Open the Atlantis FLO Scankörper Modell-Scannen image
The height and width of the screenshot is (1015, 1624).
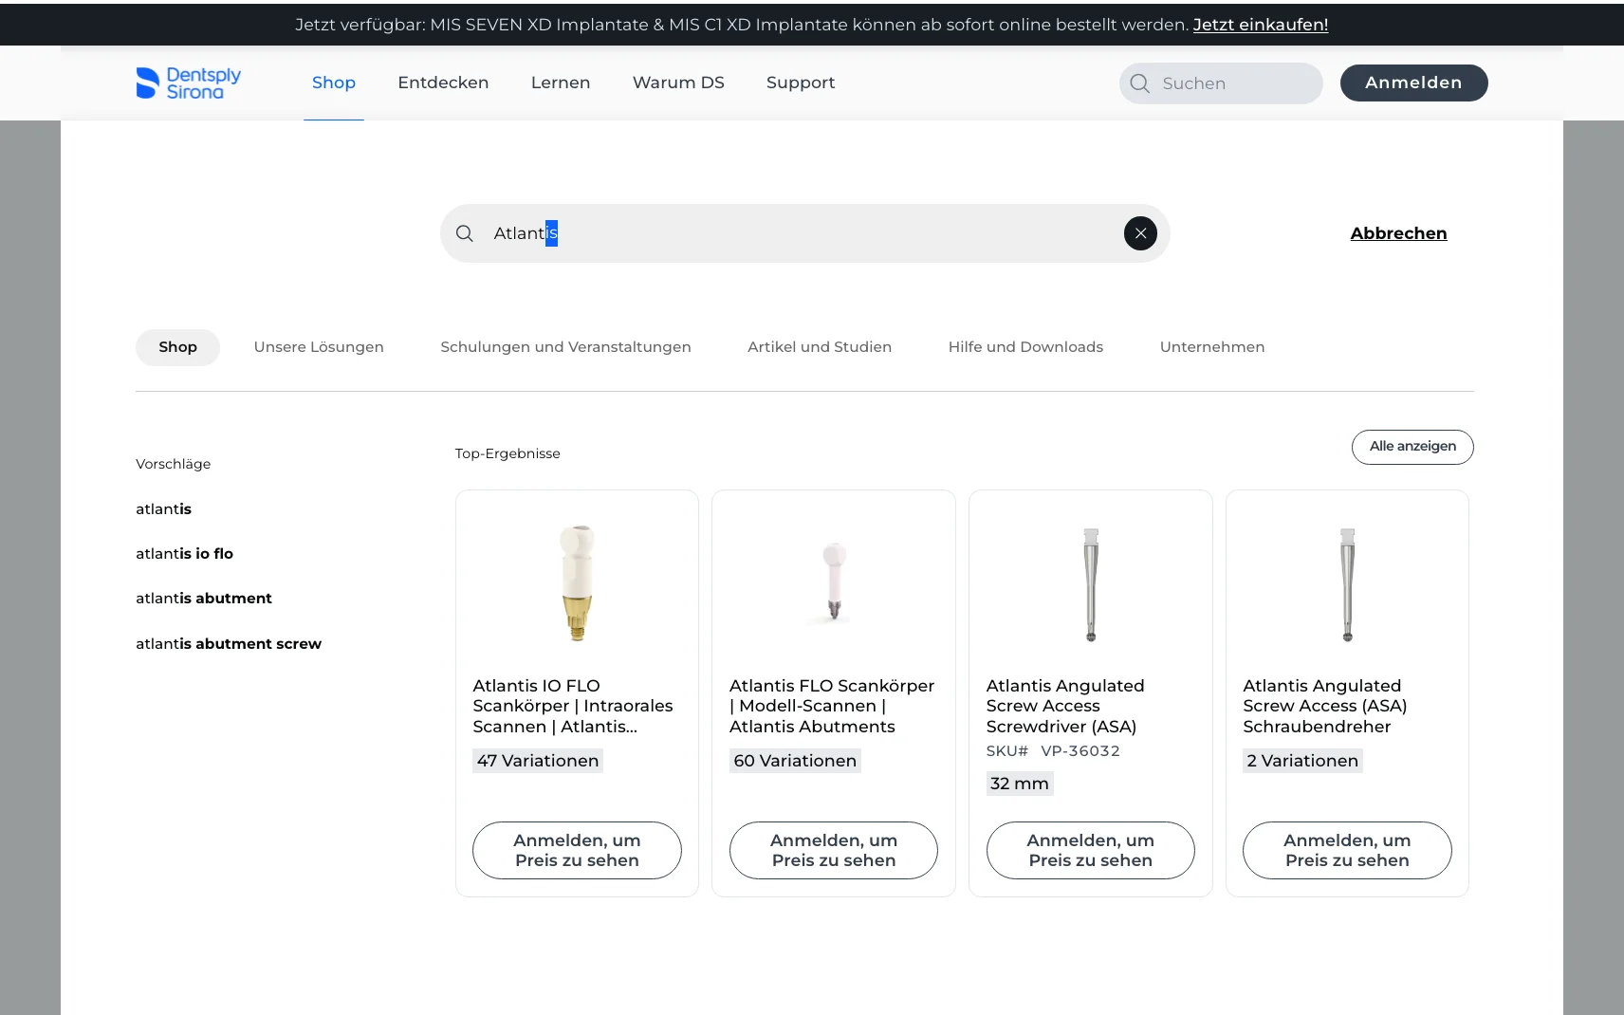pyautogui.click(x=834, y=581)
